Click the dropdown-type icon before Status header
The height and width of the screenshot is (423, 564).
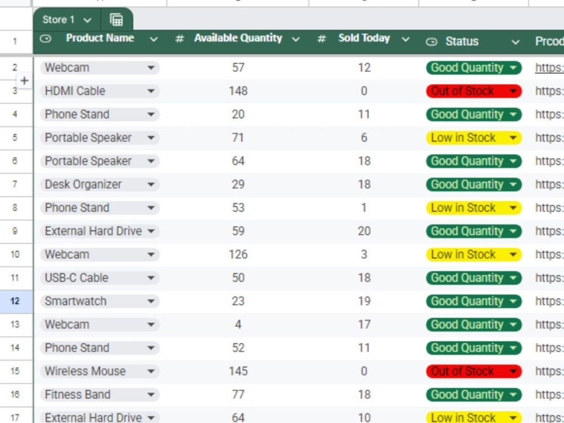tap(431, 42)
